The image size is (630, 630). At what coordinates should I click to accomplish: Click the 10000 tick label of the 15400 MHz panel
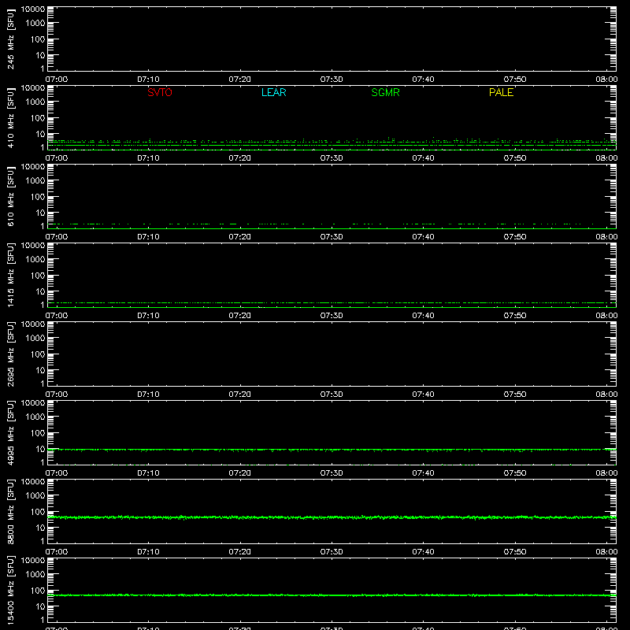(33, 561)
